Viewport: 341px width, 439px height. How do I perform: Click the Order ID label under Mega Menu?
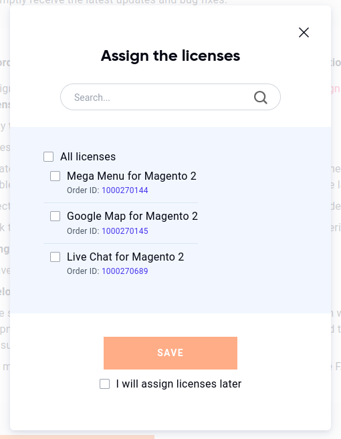coord(83,190)
